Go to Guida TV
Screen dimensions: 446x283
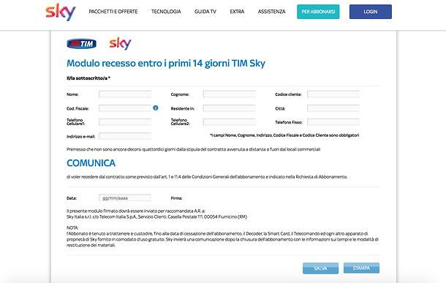coord(205,12)
